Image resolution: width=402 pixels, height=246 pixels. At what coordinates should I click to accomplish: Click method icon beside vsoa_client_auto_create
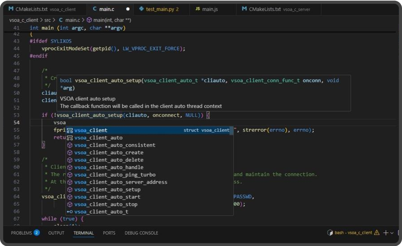[70, 152]
